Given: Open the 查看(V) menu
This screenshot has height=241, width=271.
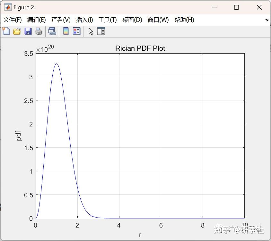Looking at the screenshot, I should [x=61, y=20].
